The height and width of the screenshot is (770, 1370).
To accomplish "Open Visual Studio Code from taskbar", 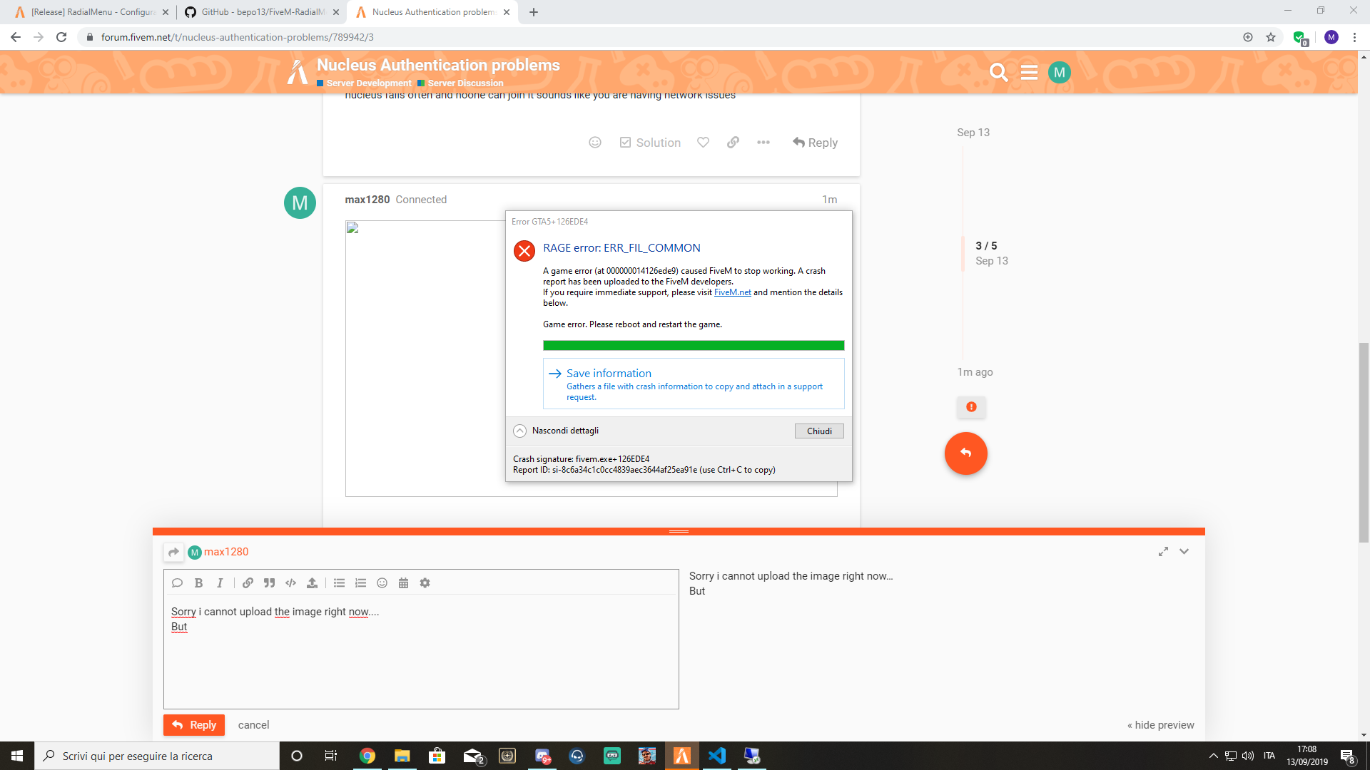I will click(x=717, y=756).
